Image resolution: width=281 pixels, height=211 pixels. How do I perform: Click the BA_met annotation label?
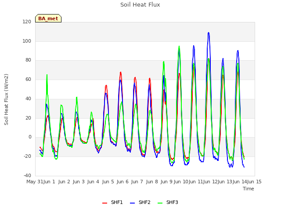click(x=48, y=18)
